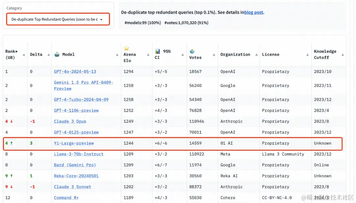Open the Category dropdown for redundant queries
The image size is (356, 203).
tap(58, 19)
